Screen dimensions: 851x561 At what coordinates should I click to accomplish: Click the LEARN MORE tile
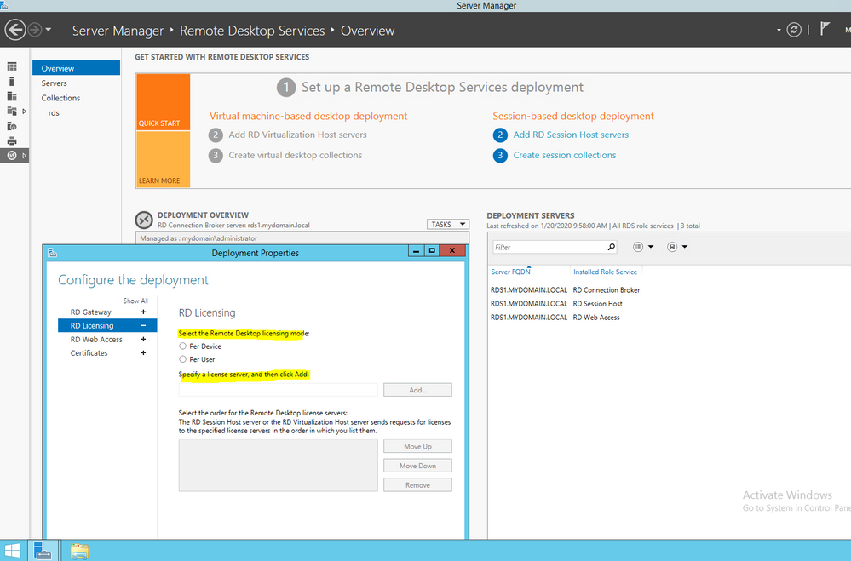pos(164,159)
